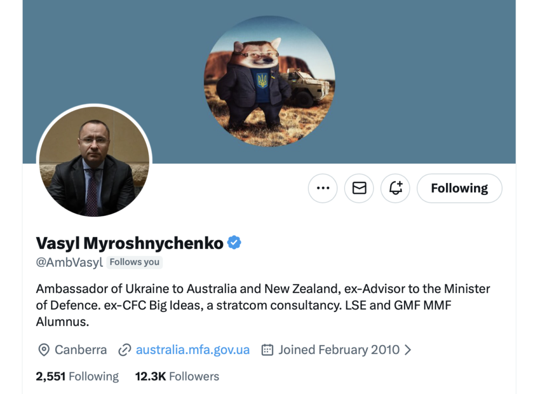Toggle the Following button to unfollow
Viewport: 540px width, 394px height.
[x=459, y=188]
